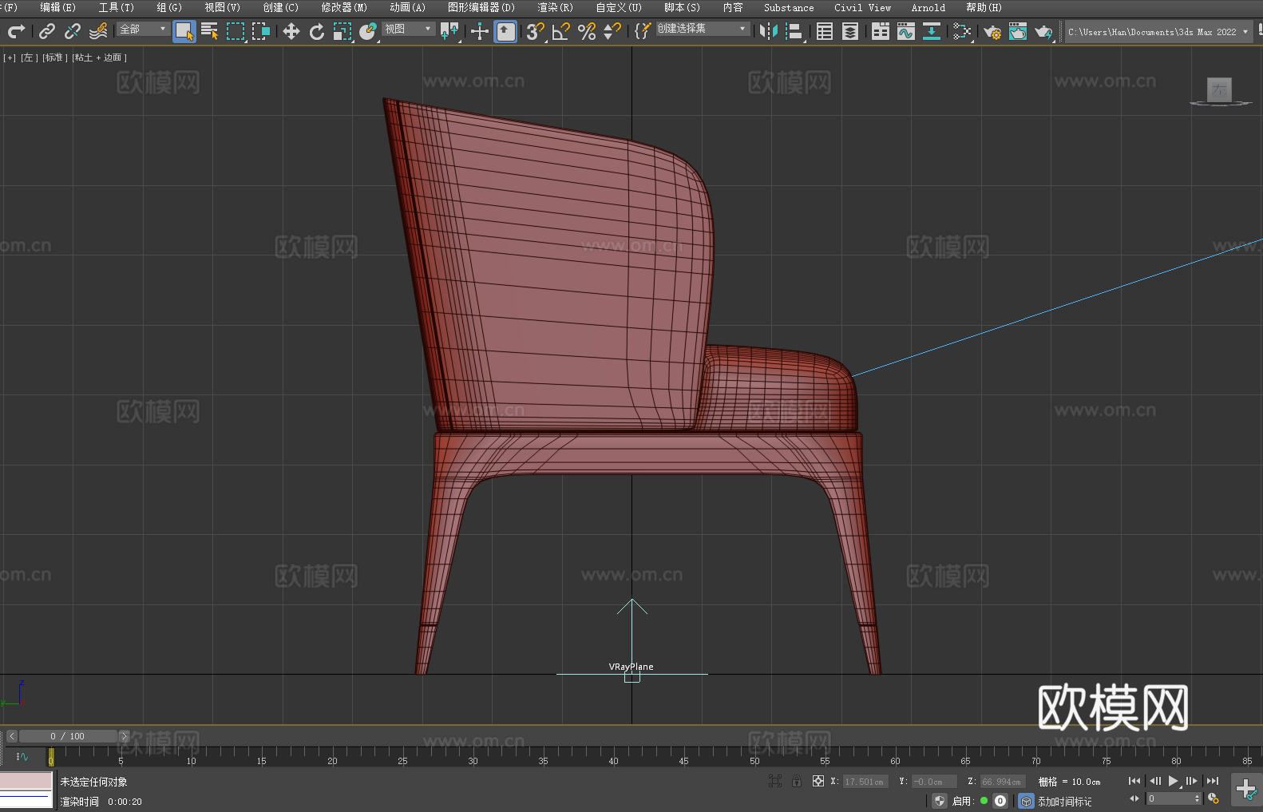Image resolution: width=1263 pixels, height=812 pixels.
Task: Choose Rectangular Selection Region tool
Action: tap(236, 31)
